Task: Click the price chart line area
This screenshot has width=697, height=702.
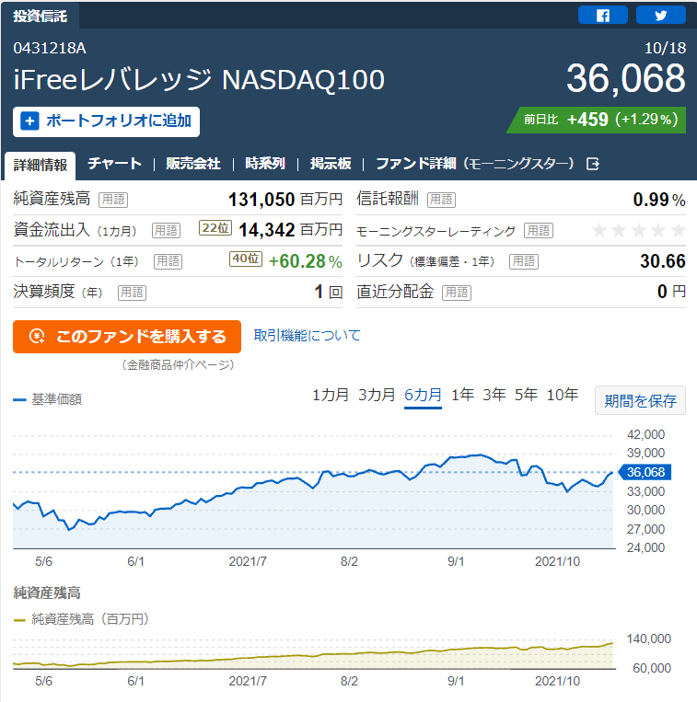Action: 314,491
